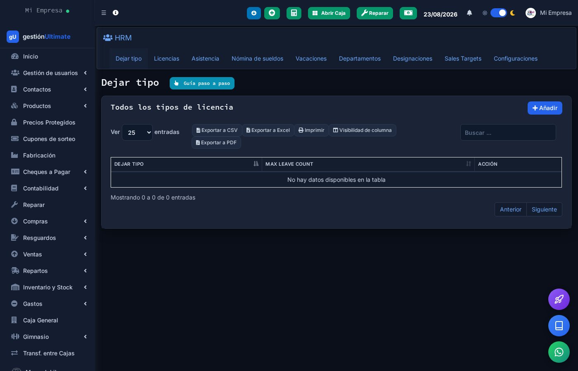Open the Vacaciones tab

pyautogui.click(x=311, y=59)
